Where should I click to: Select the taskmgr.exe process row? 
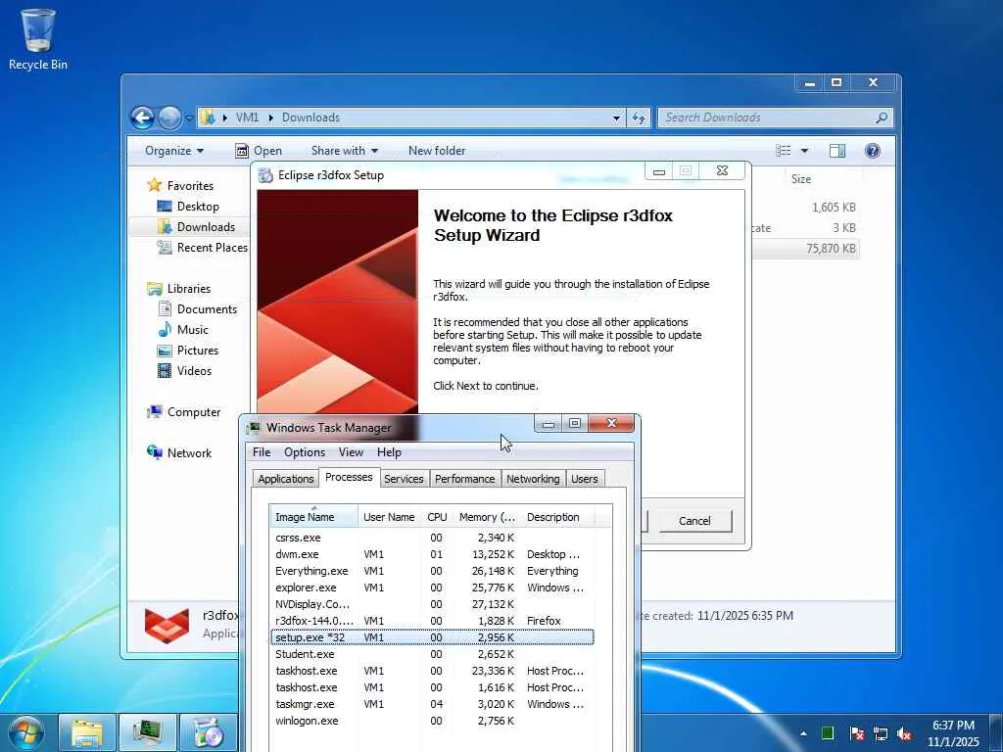coord(432,704)
